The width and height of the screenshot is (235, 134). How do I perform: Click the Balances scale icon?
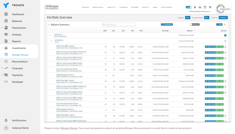pos(6,21)
